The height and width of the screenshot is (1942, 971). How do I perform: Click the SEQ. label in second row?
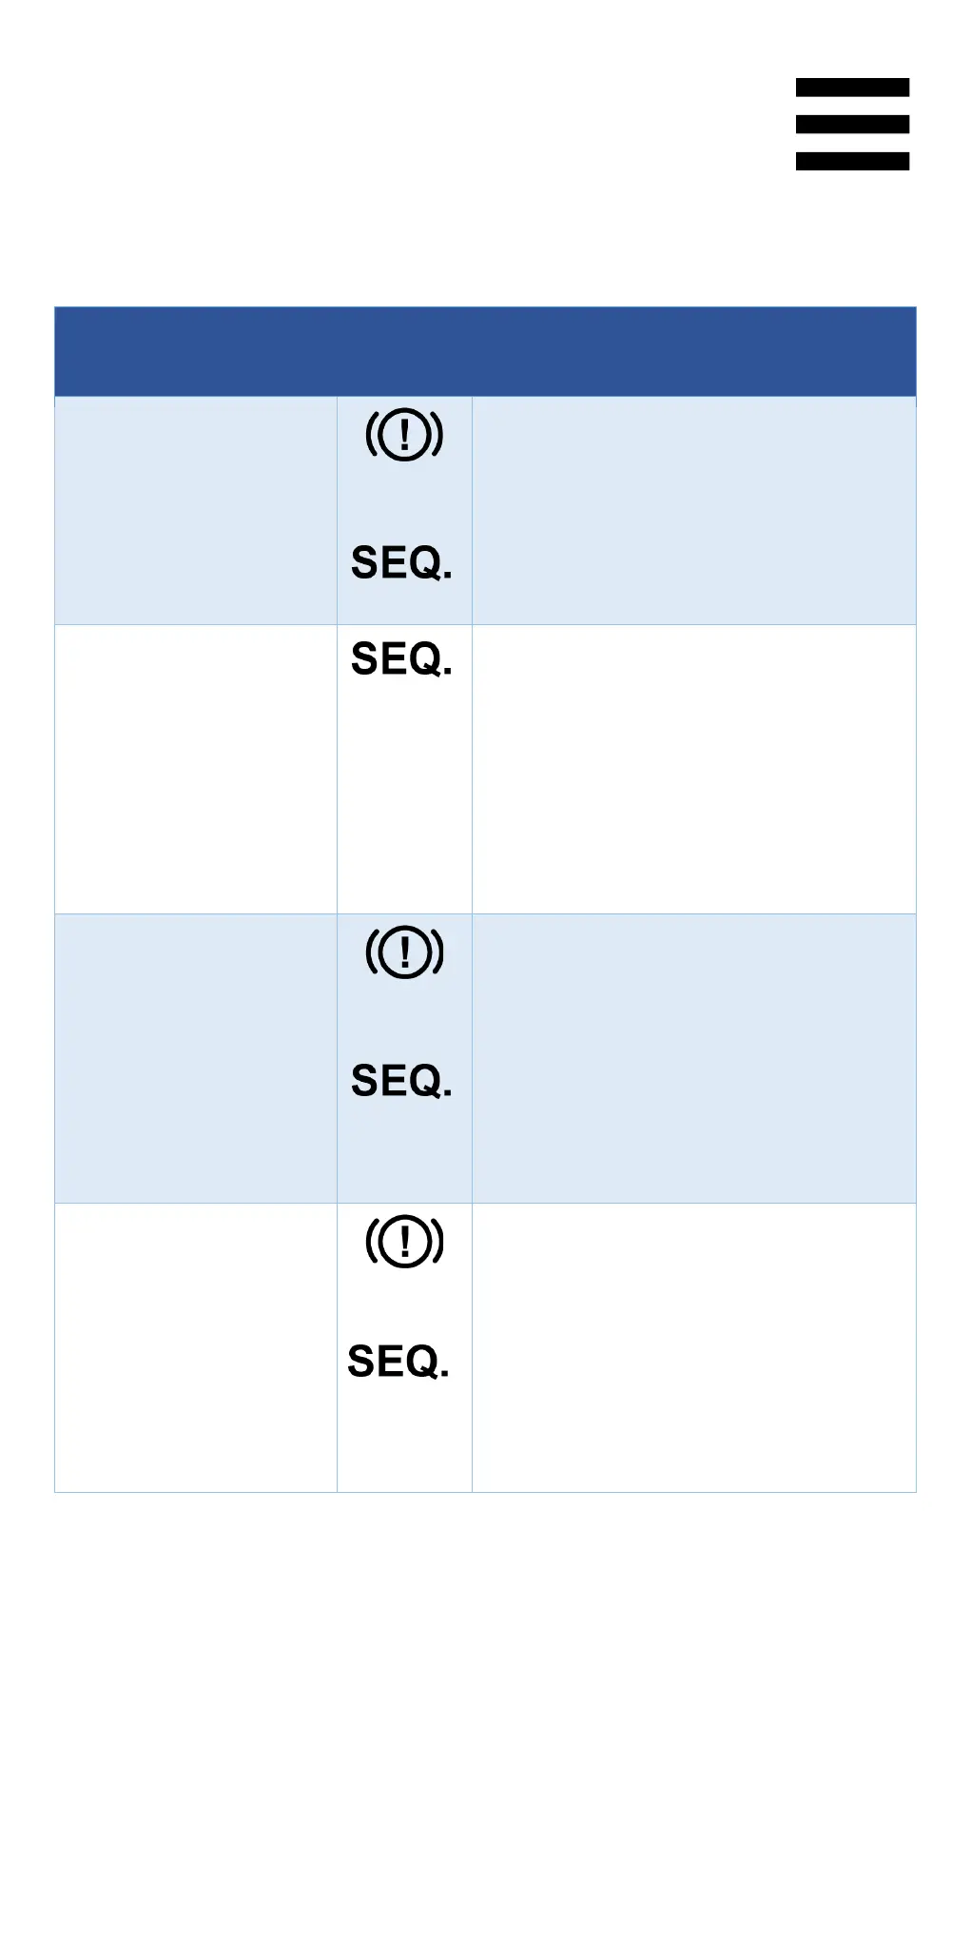401,659
